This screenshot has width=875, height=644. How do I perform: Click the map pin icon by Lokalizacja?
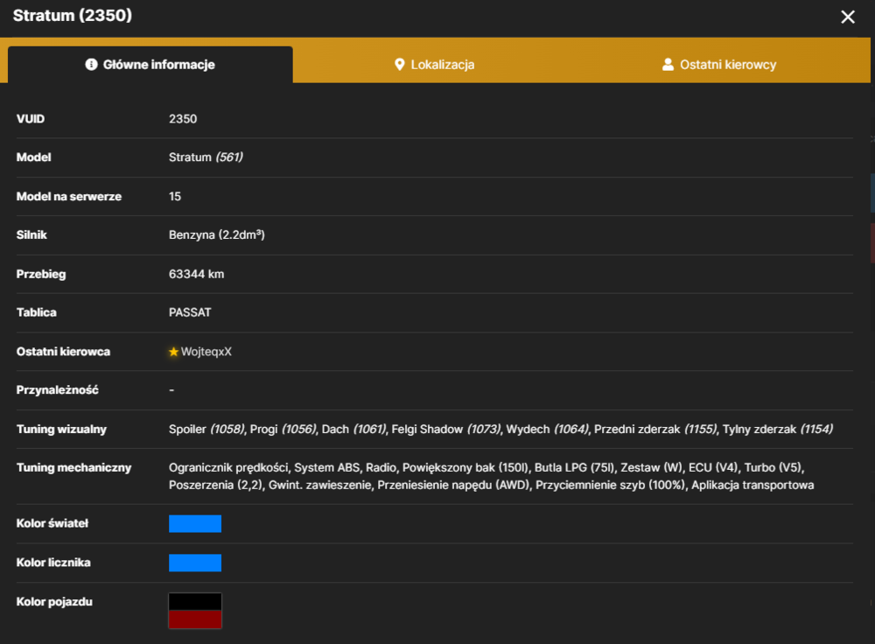point(399,65)
